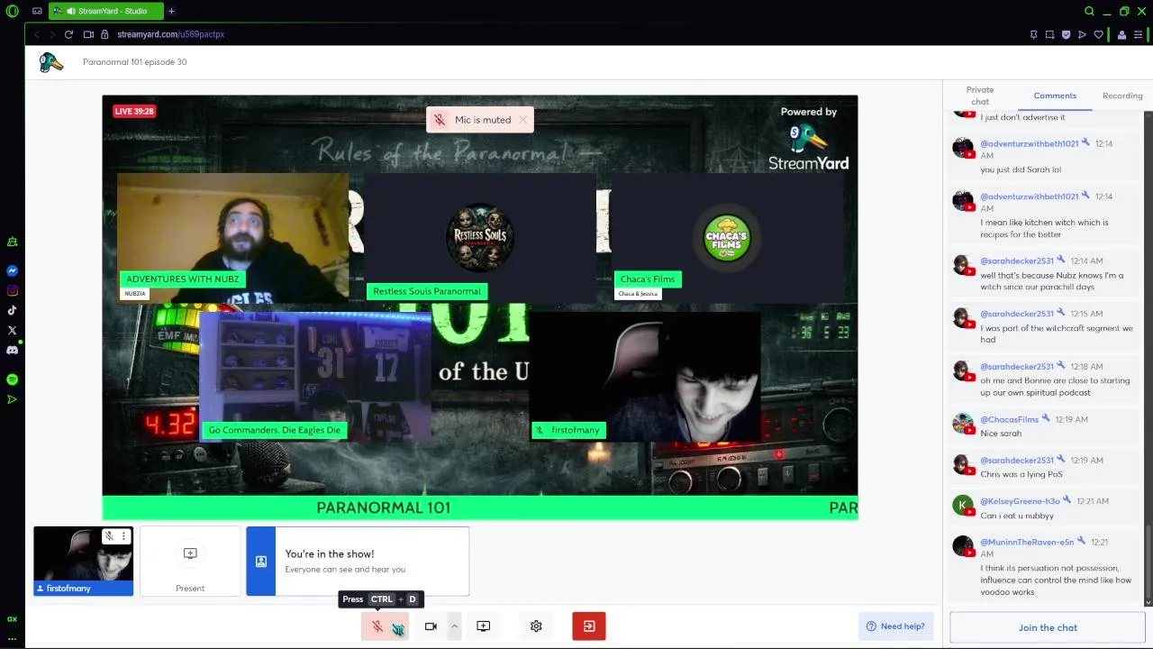Open Instagram in the sidebar
This screenshot has width=1153, height=649.
click(12, 290)
